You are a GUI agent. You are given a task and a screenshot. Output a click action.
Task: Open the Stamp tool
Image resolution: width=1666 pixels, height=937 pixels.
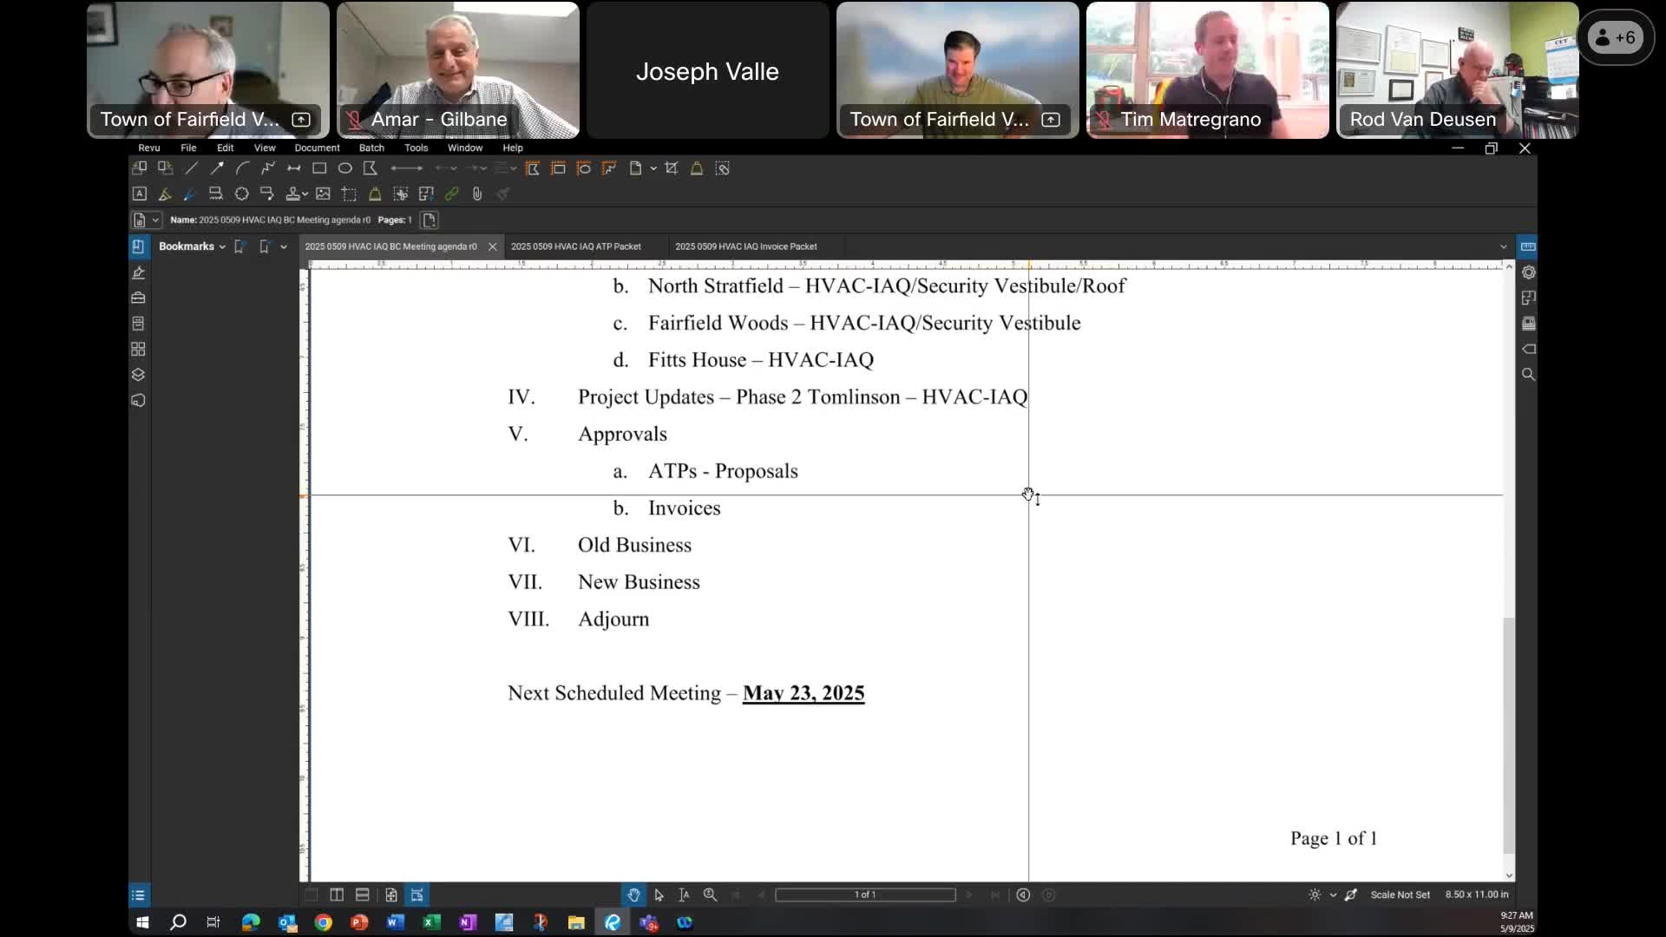click(x=294, y=194)
